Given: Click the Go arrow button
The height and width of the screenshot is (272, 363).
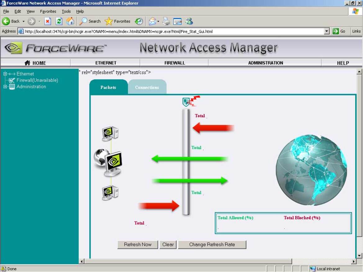Looking at the screenshot, I should pyautogui.click(x=339, y=31).
